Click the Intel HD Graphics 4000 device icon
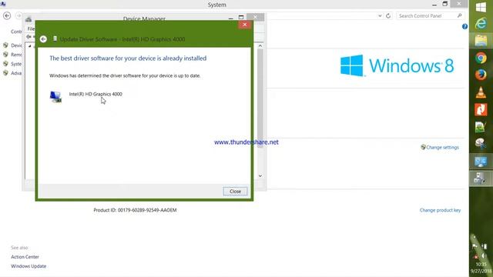Viewport: 493px width, 277px height. click(55, 97)
